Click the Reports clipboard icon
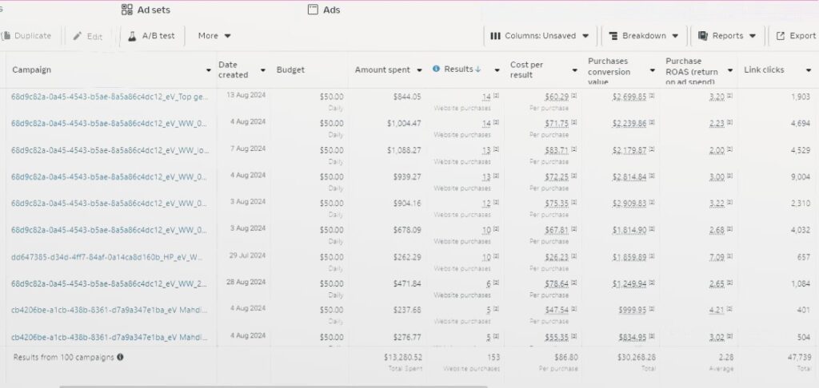The width and height of the screenshot is (819, 388). 703,36
